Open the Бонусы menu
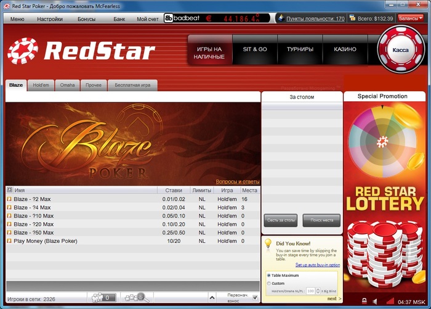The image size is (431, 309). 86,19
